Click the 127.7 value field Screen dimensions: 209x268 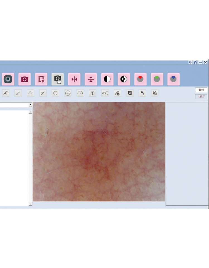click(x=201, y=97)
